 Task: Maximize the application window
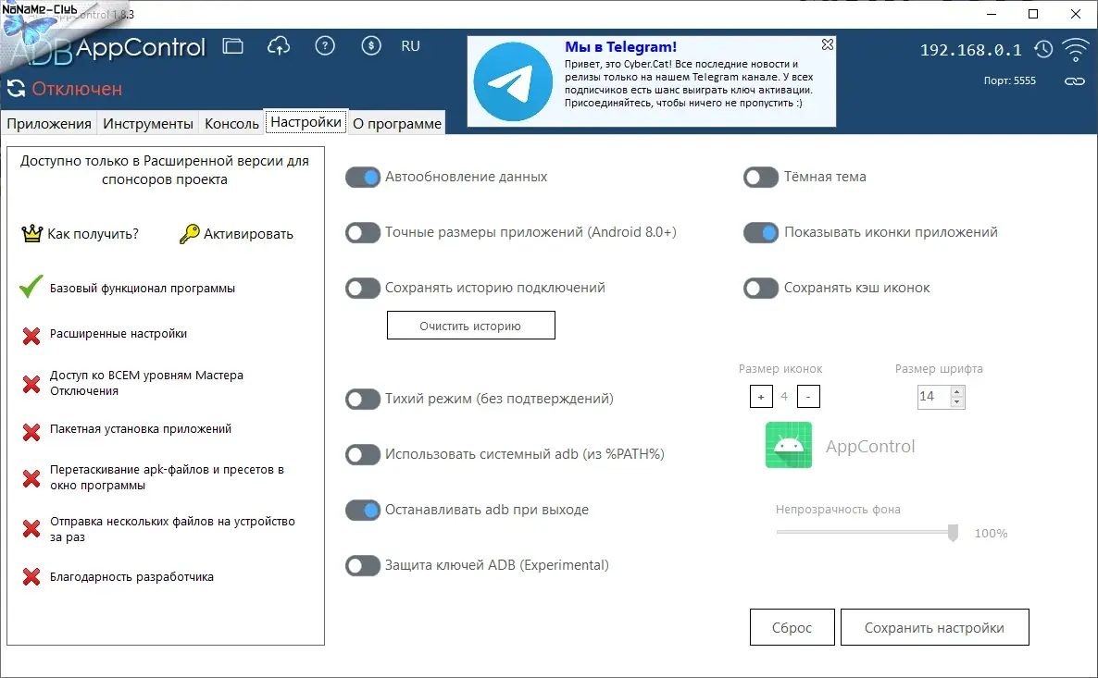(x=1033, y=14)
